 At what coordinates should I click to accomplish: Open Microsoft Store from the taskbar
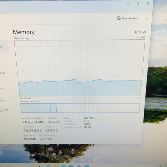tap(71, 166)
